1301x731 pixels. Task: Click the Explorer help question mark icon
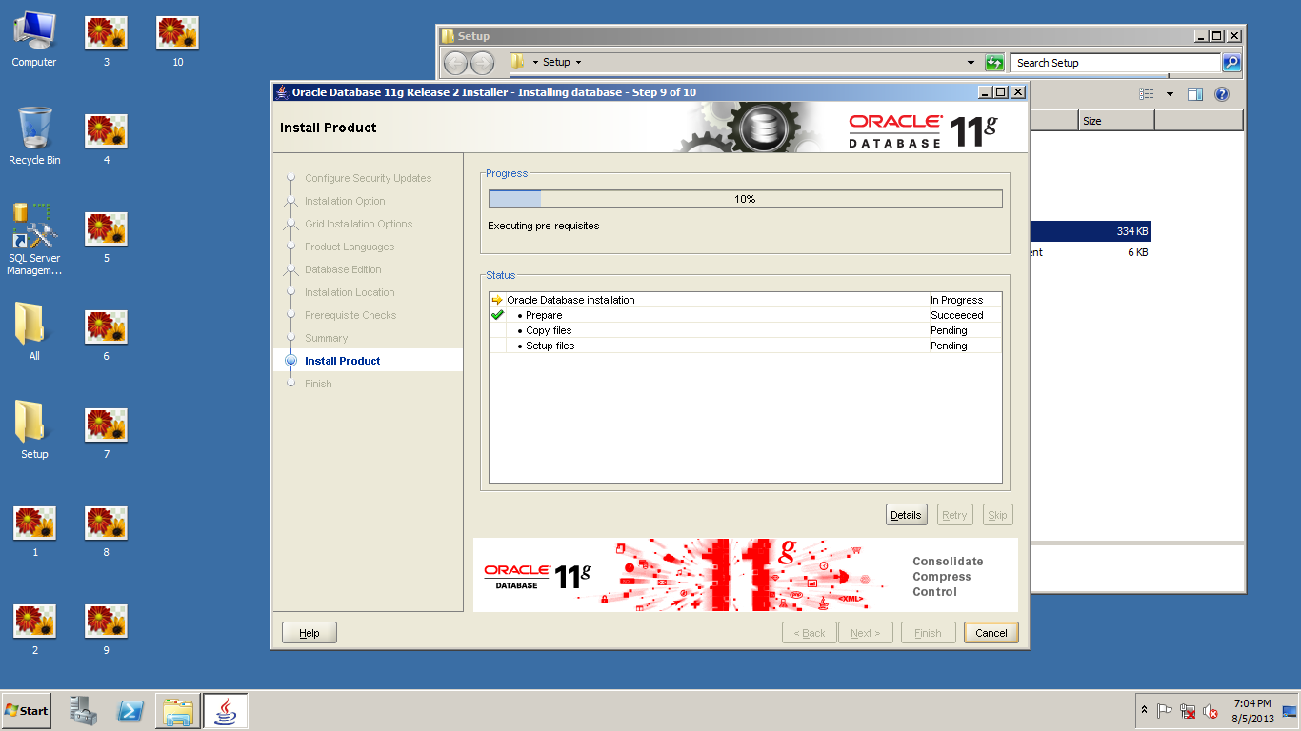pyautogui.click(x=1222, y=94)
